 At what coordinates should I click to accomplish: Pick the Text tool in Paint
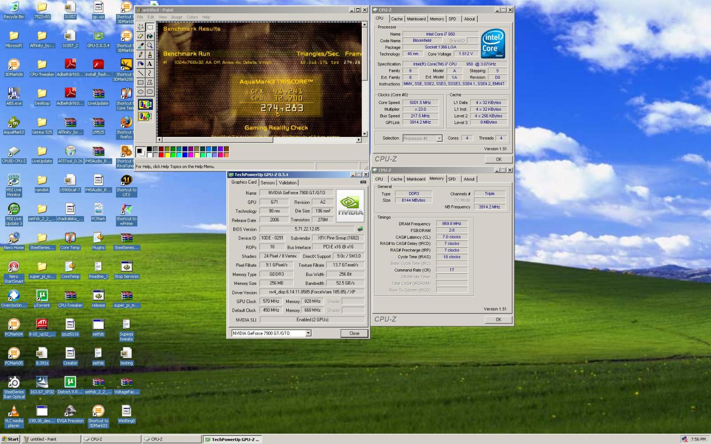[150, 64]
